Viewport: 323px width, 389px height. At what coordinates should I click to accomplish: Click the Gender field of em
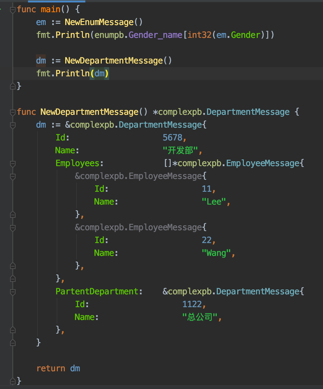(x=246, y=35)
